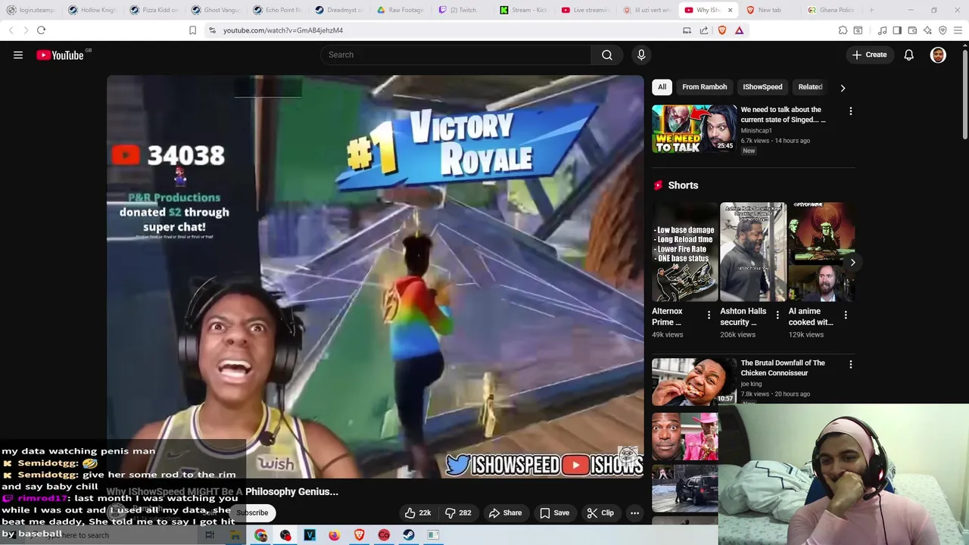Open the Alternox Prime short thumbnail

click(x=685, y=251)
